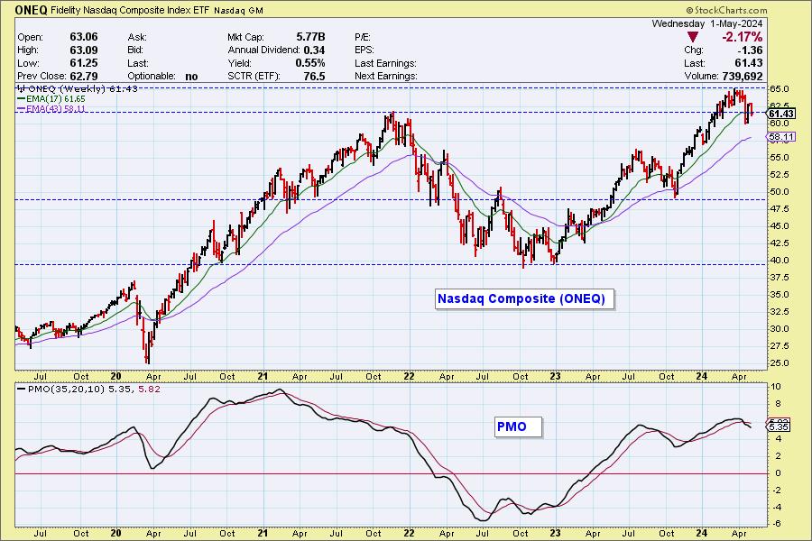
Task: Click the -2.17% percent change value
Action: pos(742,37)
